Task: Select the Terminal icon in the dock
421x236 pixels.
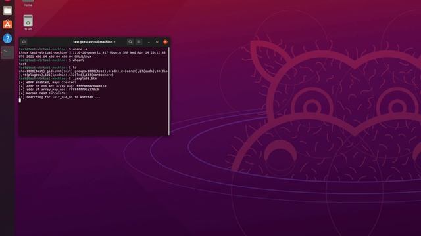Action: [x=7, y=52]
